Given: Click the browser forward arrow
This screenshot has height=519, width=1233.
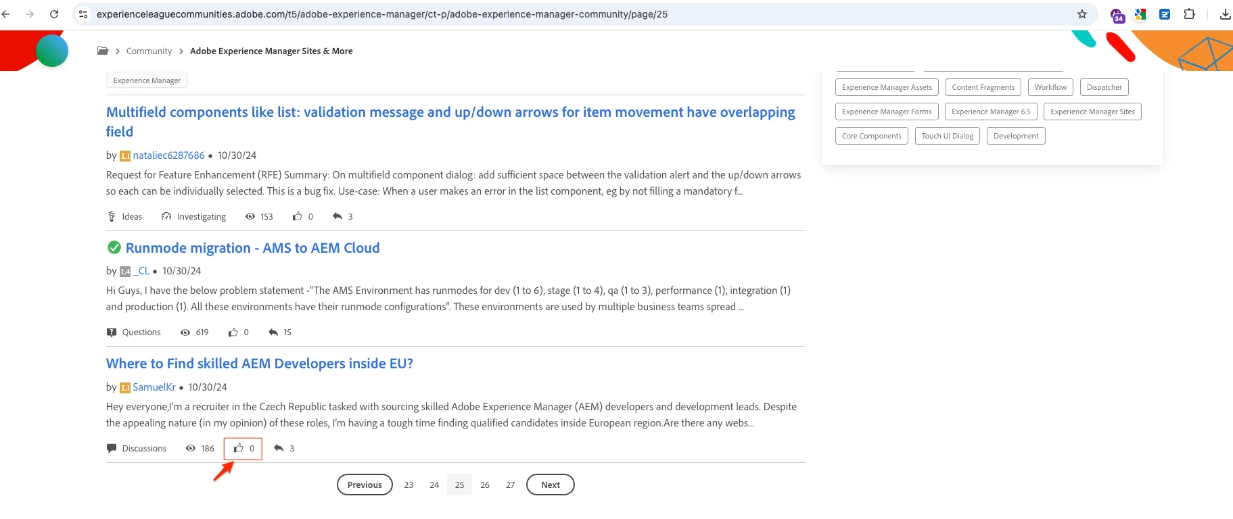Looking at the screenshot, I should 30,14.
